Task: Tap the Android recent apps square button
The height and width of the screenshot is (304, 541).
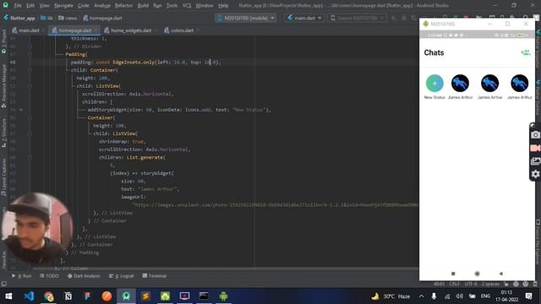Action: [x=453, y=274]
